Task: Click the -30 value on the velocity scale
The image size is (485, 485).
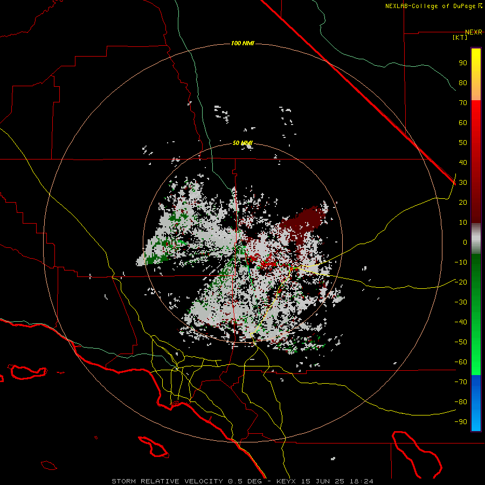Action: click(461, 302)
